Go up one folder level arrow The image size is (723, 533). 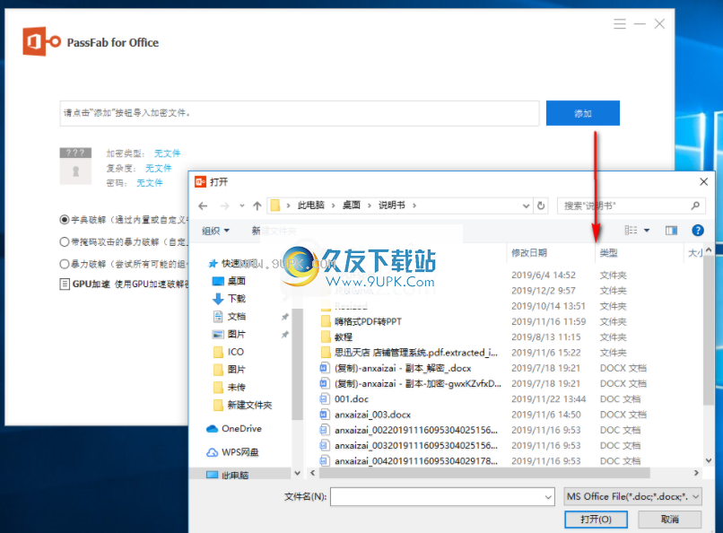pos(257,205)
